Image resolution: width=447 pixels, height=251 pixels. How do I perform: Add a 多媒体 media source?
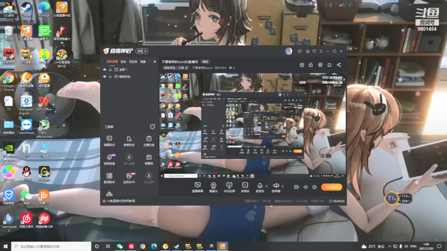(x=245, y=187)
